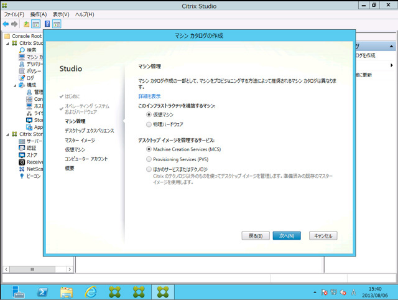
Task: Select the ビーコン tree node
Action: [30, 176]
